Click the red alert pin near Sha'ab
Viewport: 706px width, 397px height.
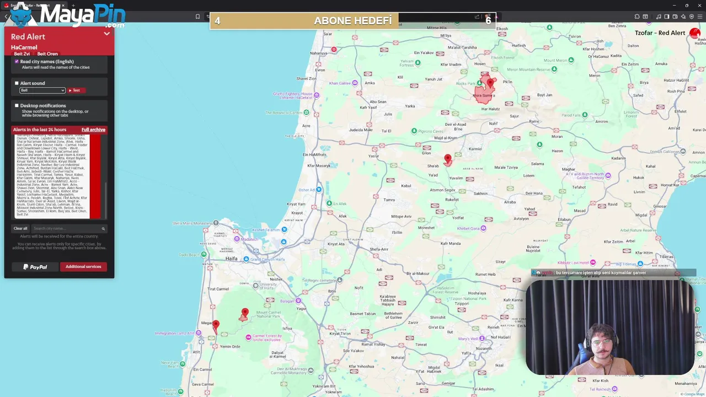447,160
